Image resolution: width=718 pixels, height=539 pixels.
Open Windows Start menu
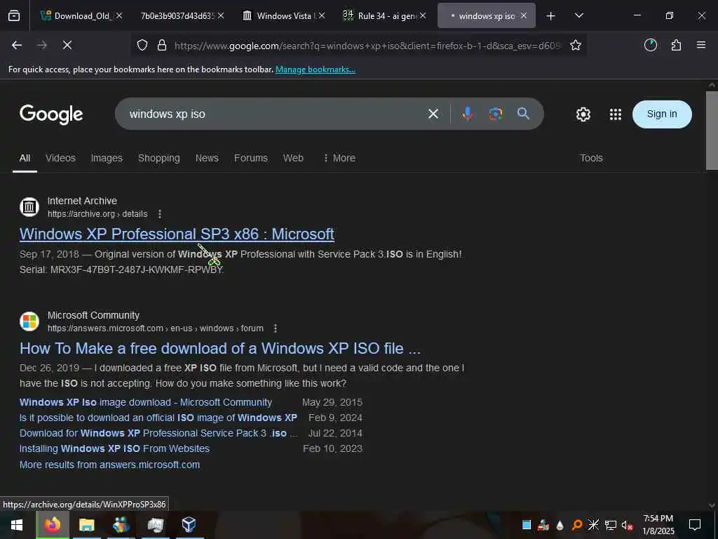pyautogui.click(x=17, y=525)
